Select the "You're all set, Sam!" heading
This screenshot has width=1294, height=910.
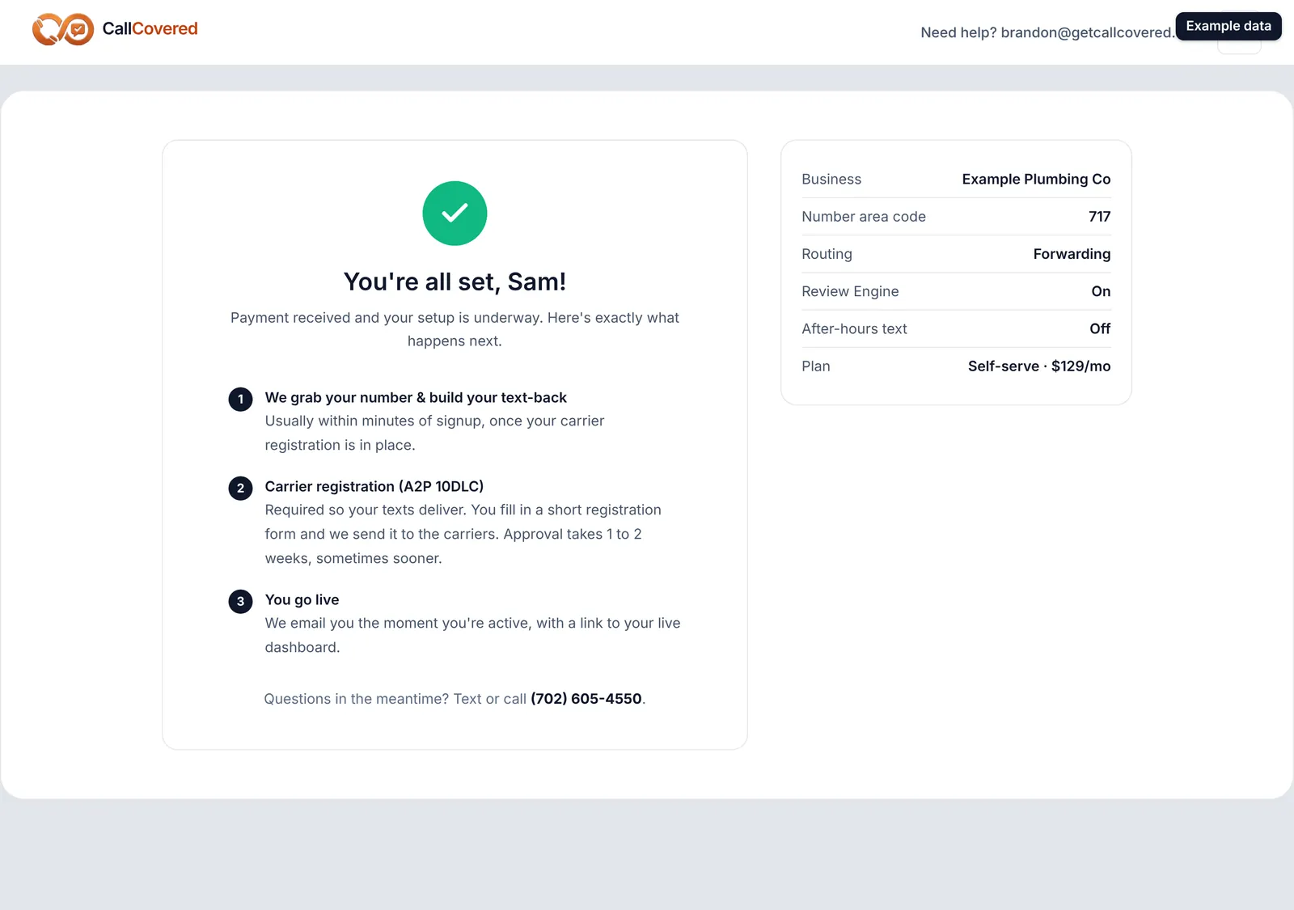[x=455, y=281]
